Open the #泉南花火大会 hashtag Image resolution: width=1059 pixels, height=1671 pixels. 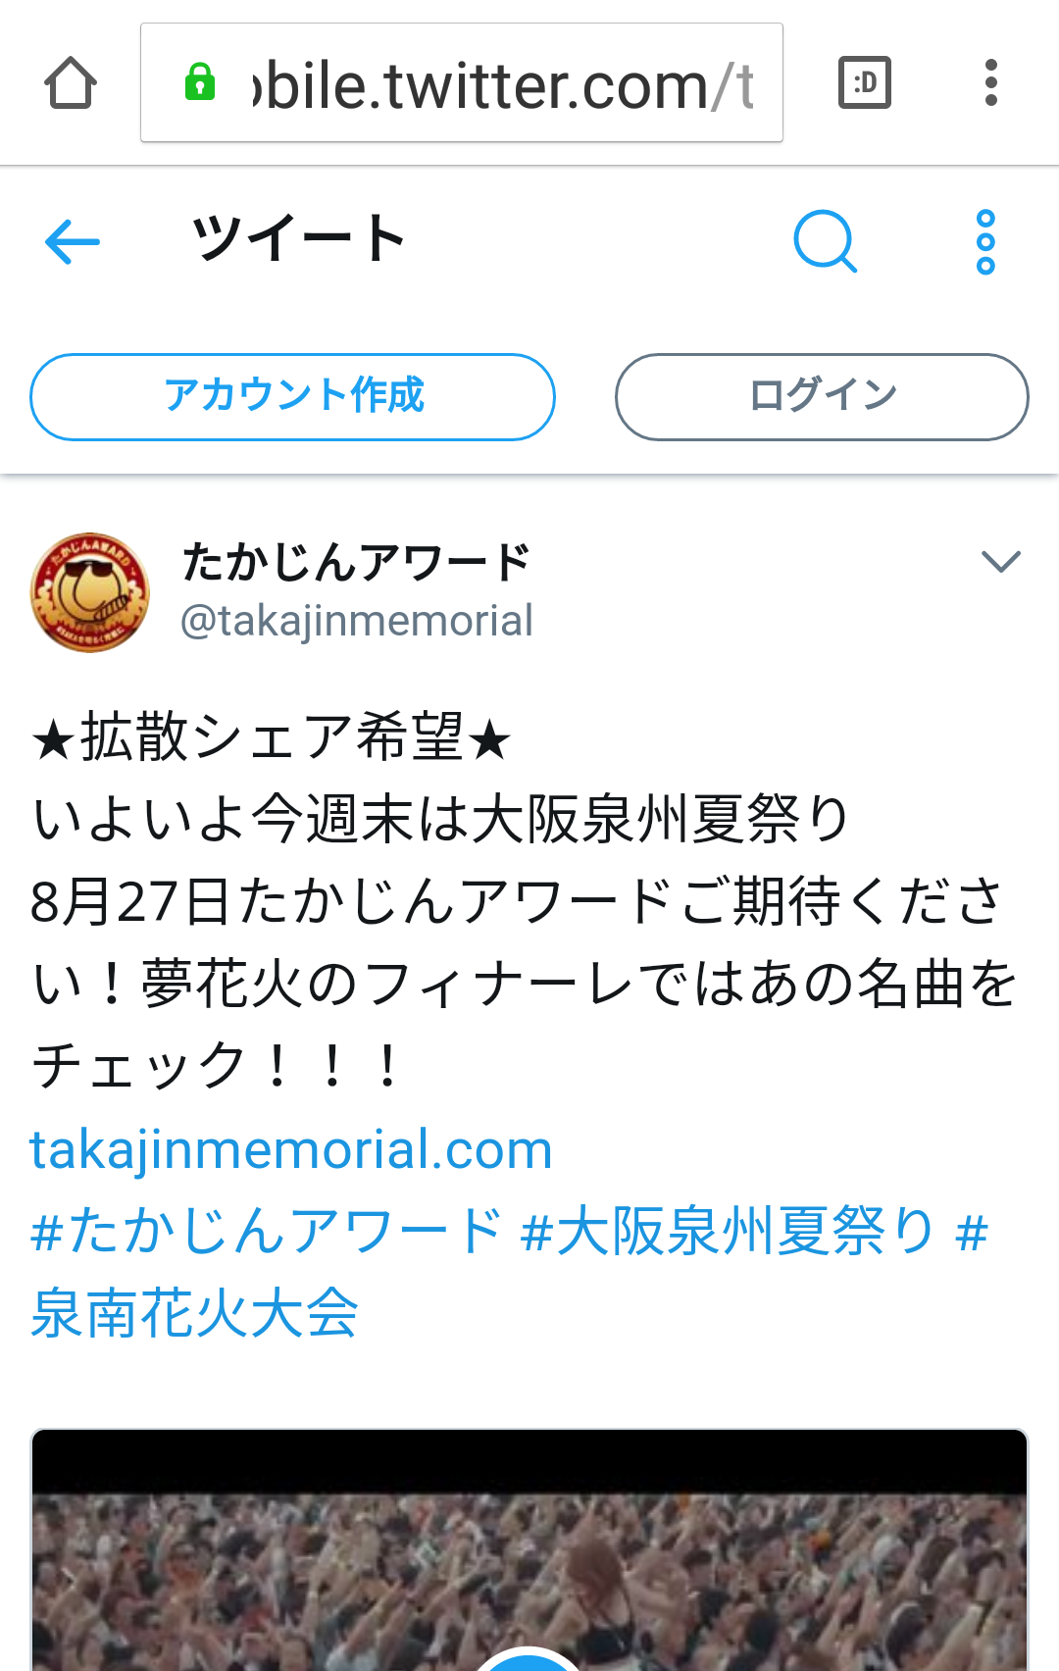195,1313
